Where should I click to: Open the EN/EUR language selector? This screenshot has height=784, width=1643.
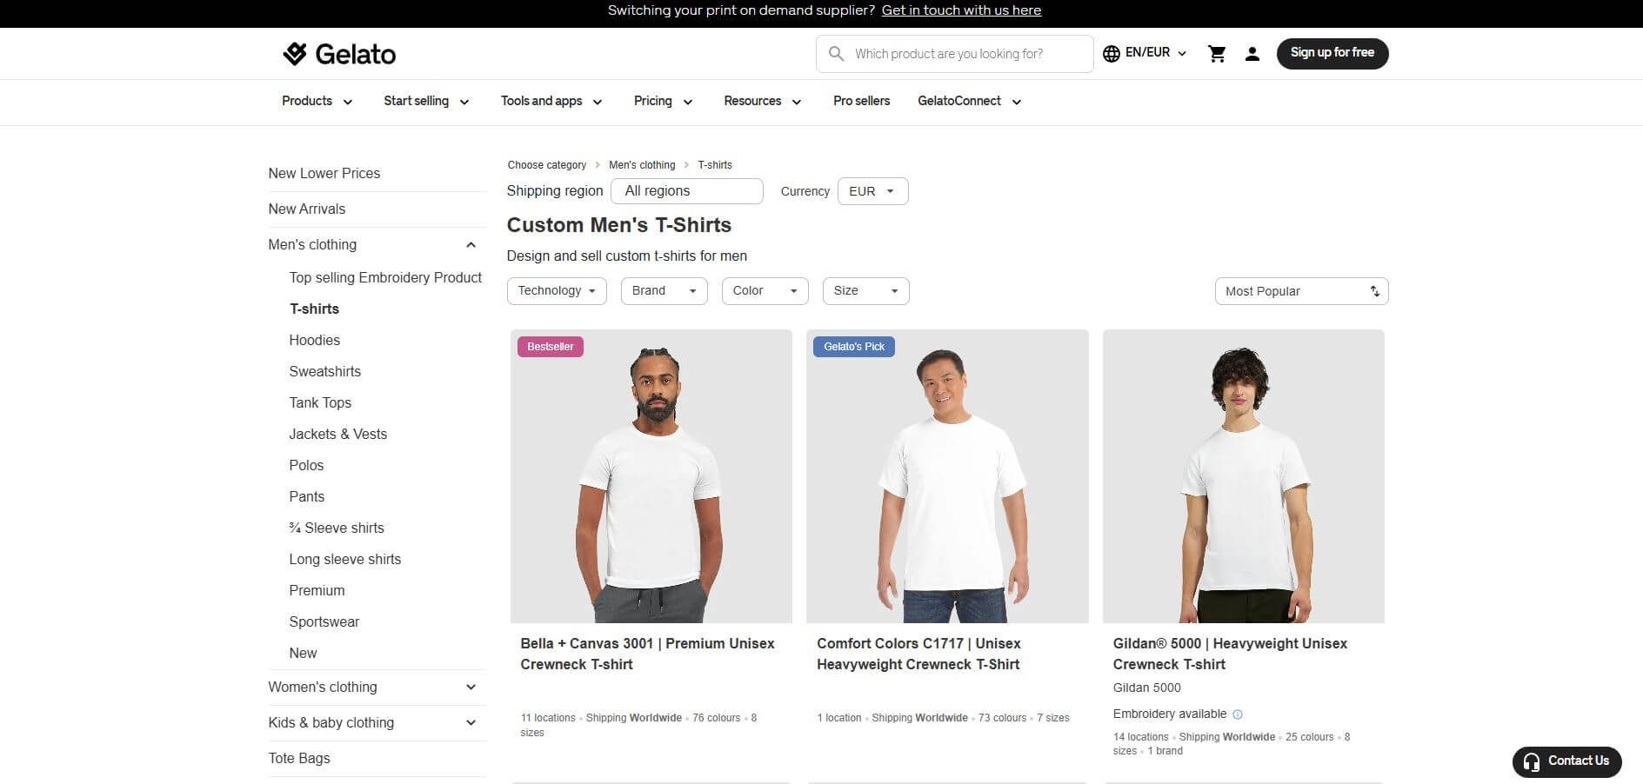point(1145,53)
